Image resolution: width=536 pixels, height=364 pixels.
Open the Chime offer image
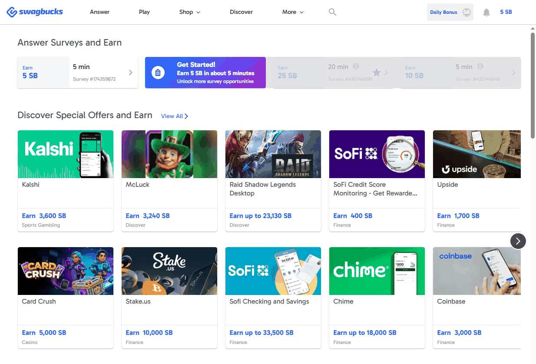pyautogui.click(x=377, y=271)
